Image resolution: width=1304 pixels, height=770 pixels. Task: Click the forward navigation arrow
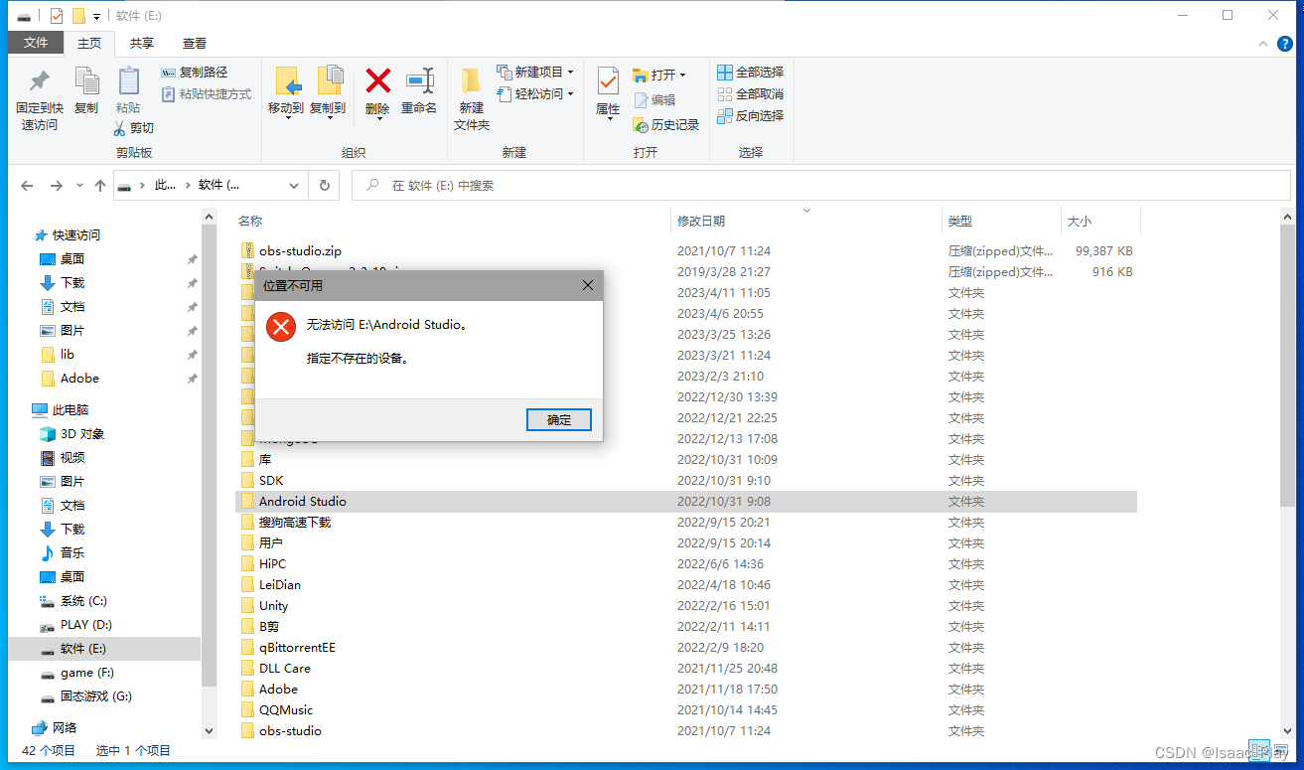(x=57, y=186)
